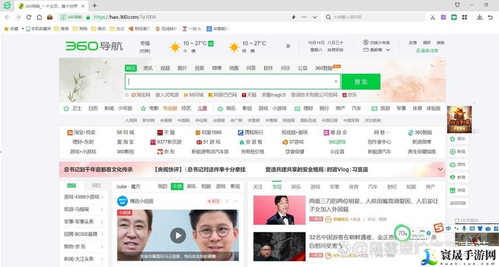Click the 教育 graduation sidebar icon

453,177
